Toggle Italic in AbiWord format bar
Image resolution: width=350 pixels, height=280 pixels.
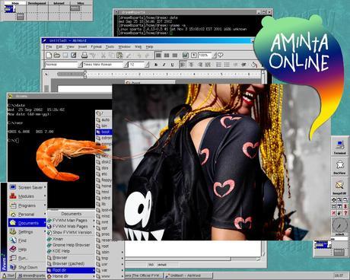coord(164,65)
